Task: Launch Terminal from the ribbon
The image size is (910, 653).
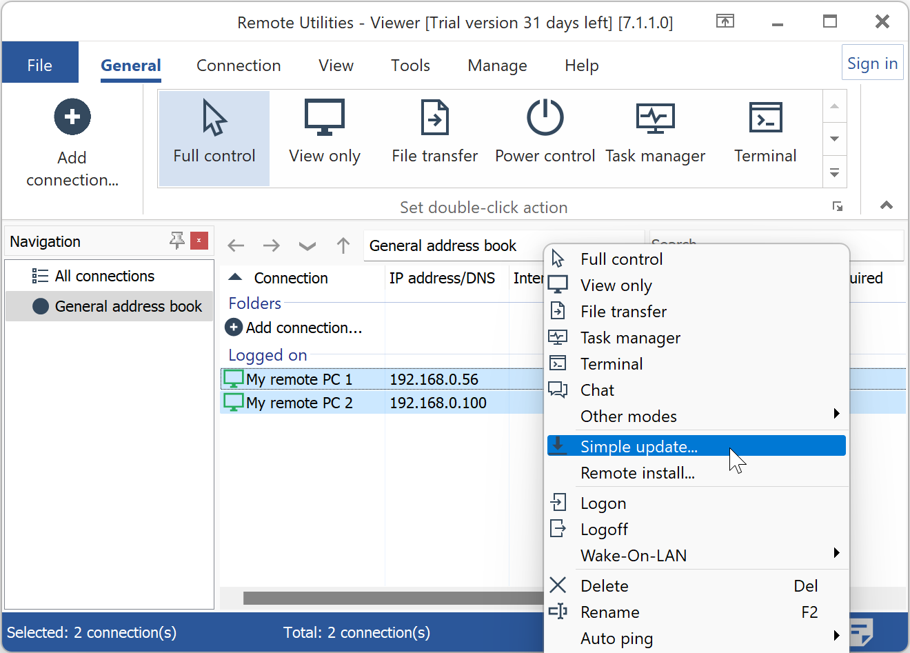Action: click(765, 118)
